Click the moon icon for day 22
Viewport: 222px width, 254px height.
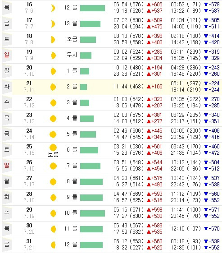click(53, 103)
